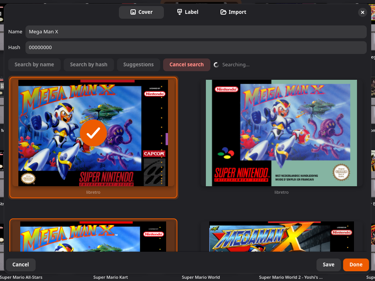The image size is (375, 281).
Task: Click the Cancel button
Action: (21, 265)
